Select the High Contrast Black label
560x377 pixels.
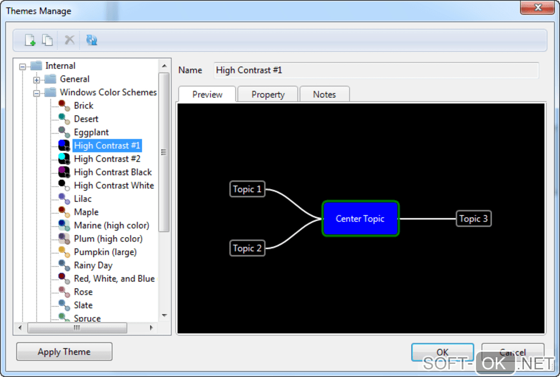coord(113,172)
